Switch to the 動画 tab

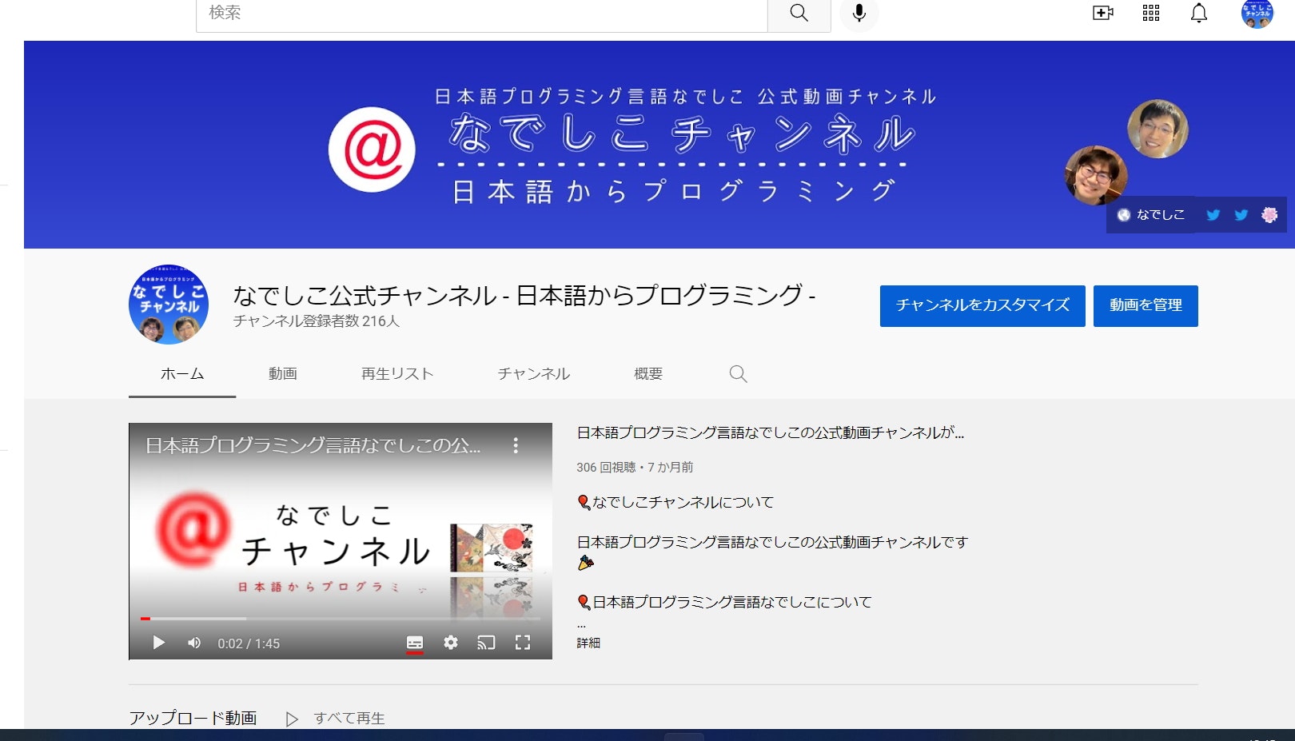coord(283,374)
